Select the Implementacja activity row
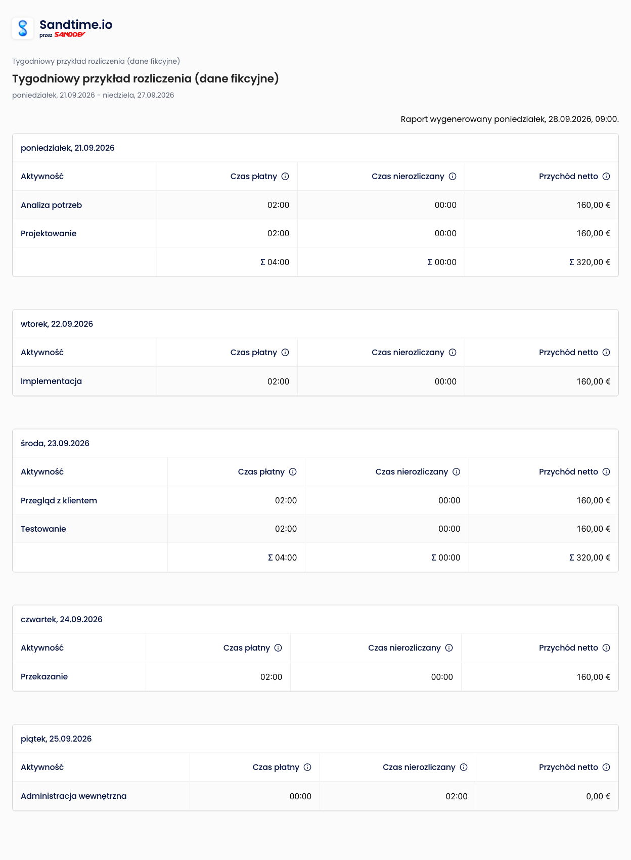 click(315, 381)
